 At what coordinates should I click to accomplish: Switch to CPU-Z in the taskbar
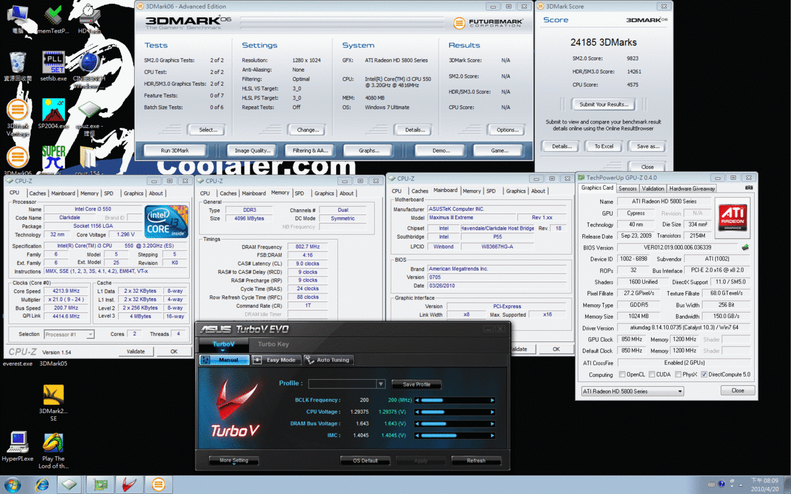point(69,485)
